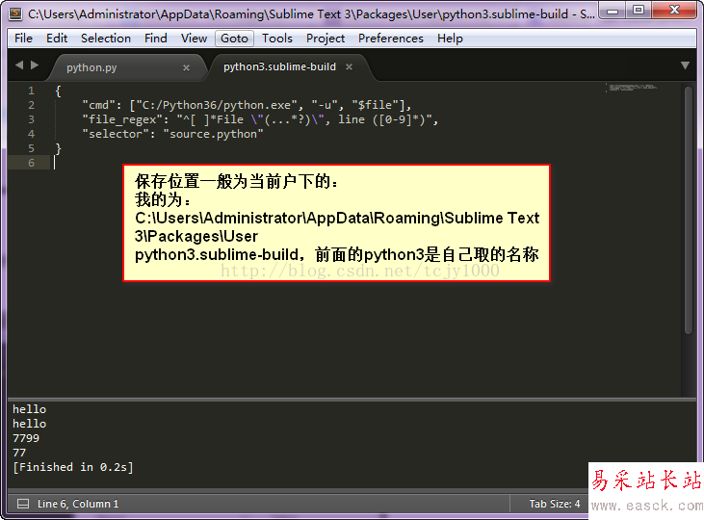Screen dimensions: 704x520
Task: Click the C:/Python36/python.exe path string
Action: [x=217, y=106]
